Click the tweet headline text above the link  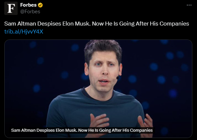pyautogui.click(x=97, y=24)
